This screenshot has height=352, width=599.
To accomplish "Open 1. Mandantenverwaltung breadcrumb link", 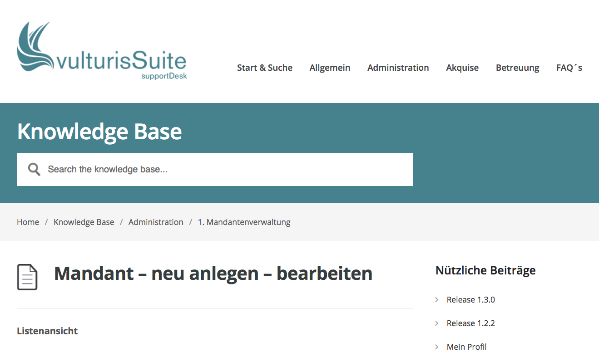I will 244,222.
